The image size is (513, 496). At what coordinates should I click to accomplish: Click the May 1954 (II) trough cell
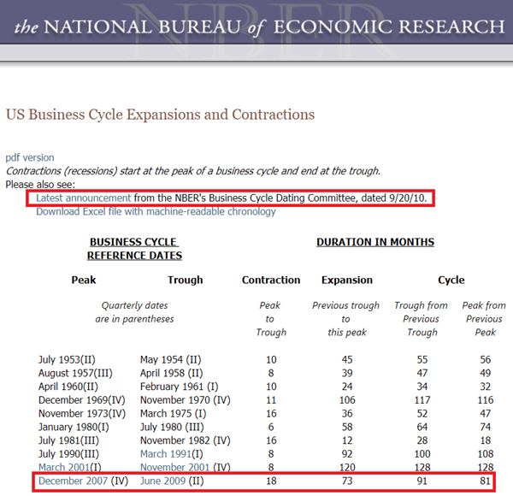tap(170, 359)
